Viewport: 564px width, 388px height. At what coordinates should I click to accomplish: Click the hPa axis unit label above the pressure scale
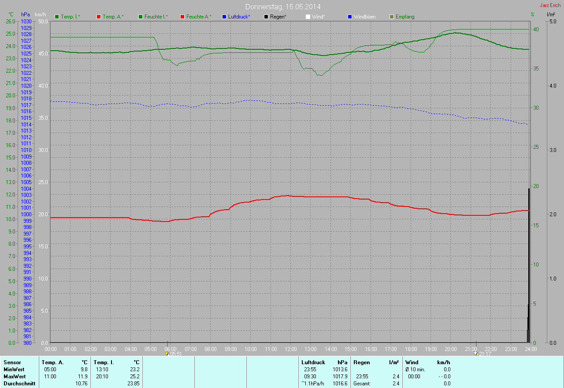coord(26,15)
